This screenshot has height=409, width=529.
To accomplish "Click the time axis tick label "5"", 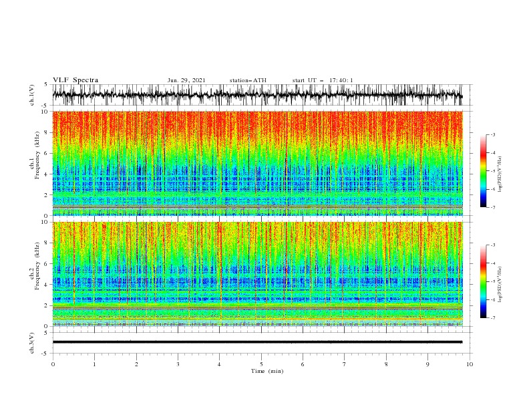I will pos(261,364).
